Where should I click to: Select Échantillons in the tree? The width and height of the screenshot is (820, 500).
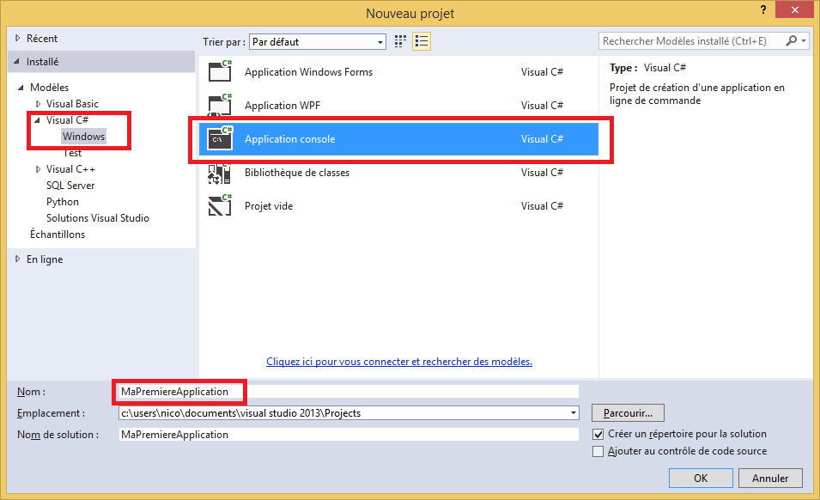click(57, 235)
